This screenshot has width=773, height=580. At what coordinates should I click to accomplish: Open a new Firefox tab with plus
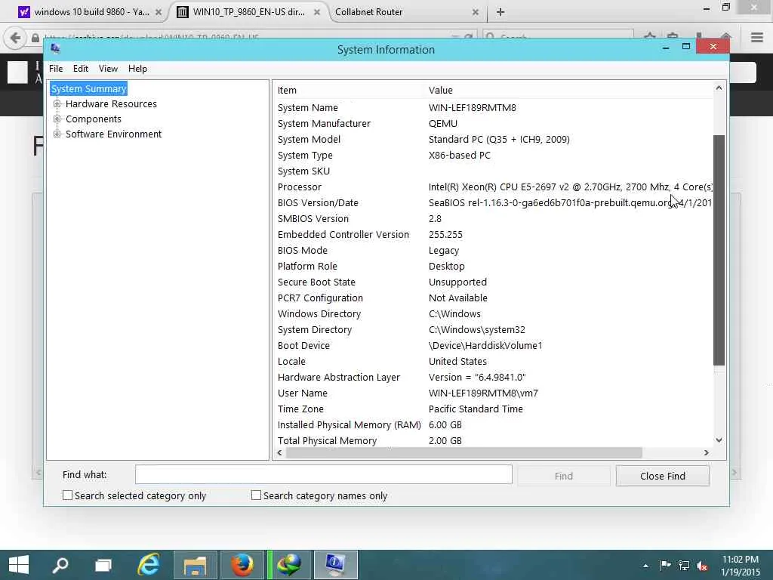[500, 12]
